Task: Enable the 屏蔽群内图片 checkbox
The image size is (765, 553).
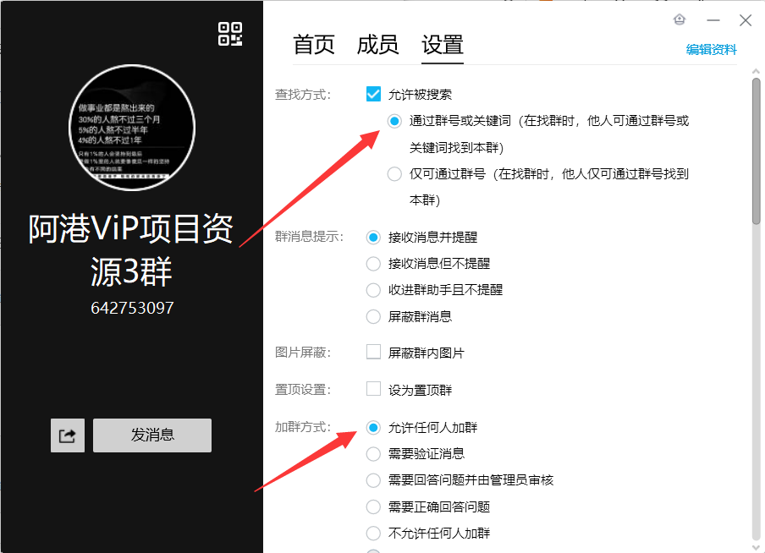Action: tap(373, 353)
